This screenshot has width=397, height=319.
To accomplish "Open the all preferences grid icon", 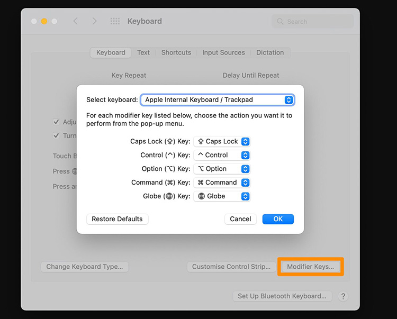I will [x=115, y=21].
